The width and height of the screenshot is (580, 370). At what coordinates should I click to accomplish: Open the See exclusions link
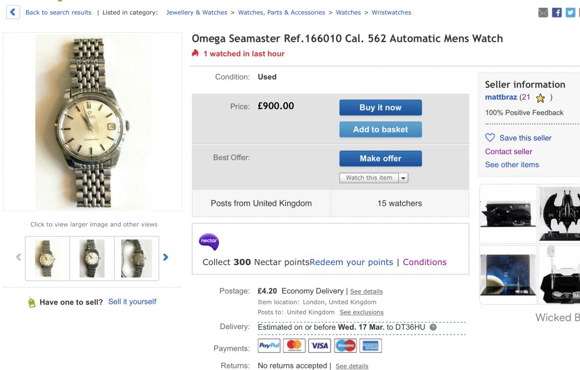coord(361,312)
